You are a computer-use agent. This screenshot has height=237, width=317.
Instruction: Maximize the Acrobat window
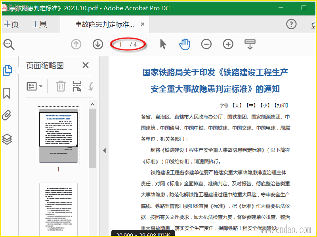304,8
